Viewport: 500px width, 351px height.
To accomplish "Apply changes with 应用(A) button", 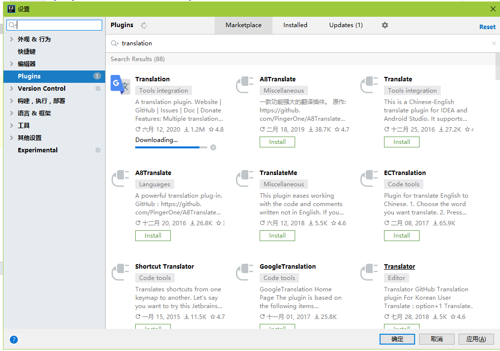I will click(476, 339).
